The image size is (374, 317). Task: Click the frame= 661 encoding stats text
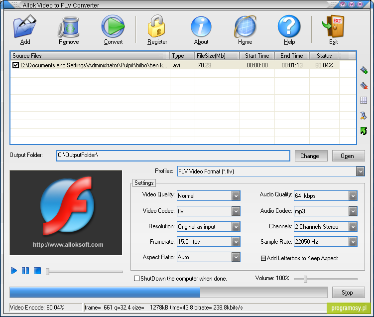coord(164,308)
